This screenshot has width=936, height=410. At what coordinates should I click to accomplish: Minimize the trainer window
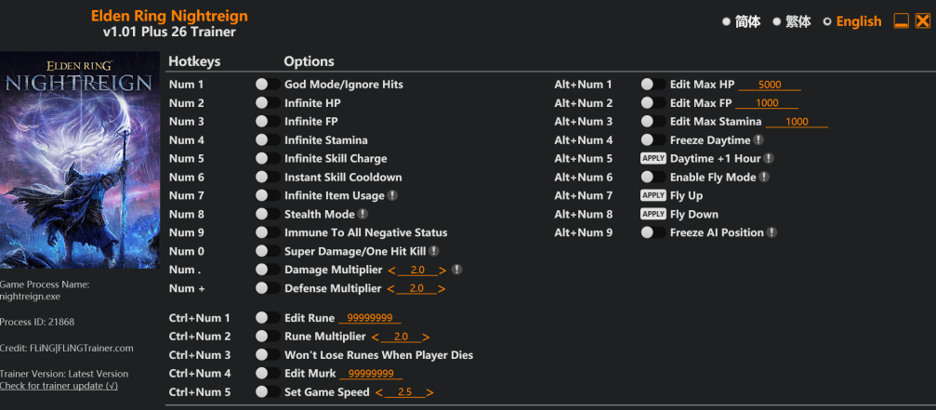coord(901,20)
